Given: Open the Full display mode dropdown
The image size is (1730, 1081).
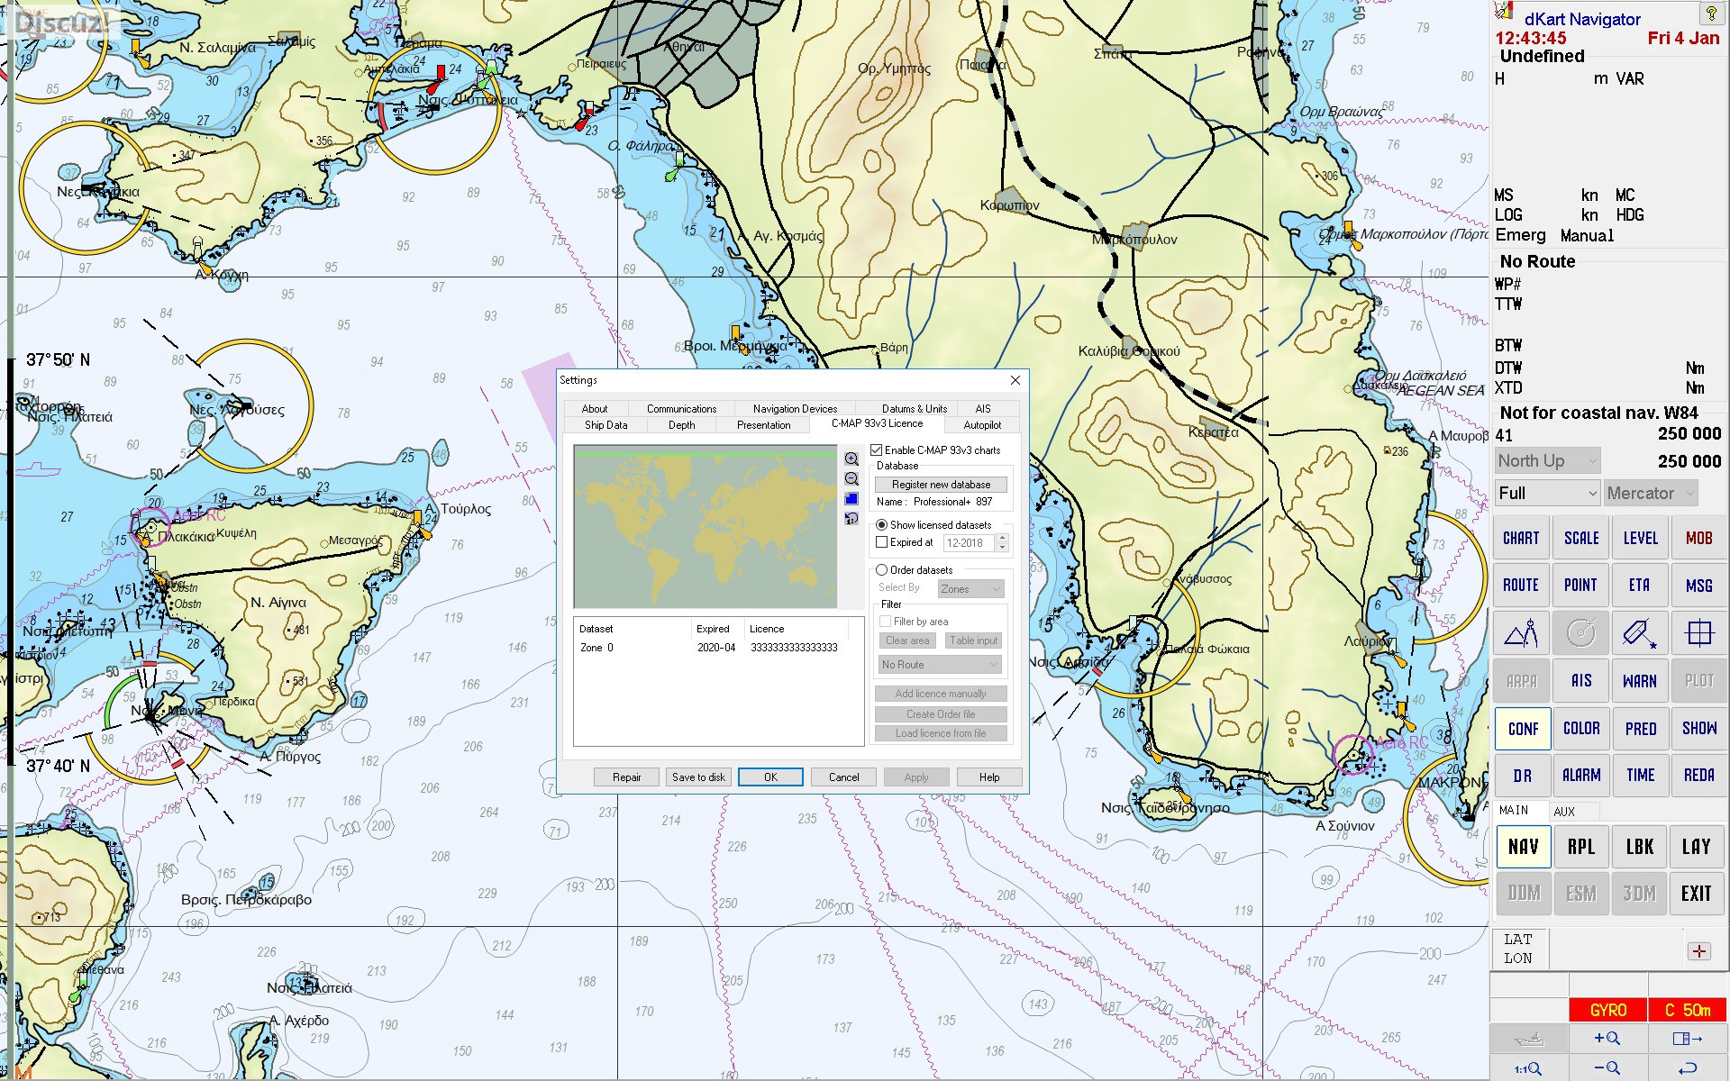Looking at the screenshot, I should tap(1547, 493).
